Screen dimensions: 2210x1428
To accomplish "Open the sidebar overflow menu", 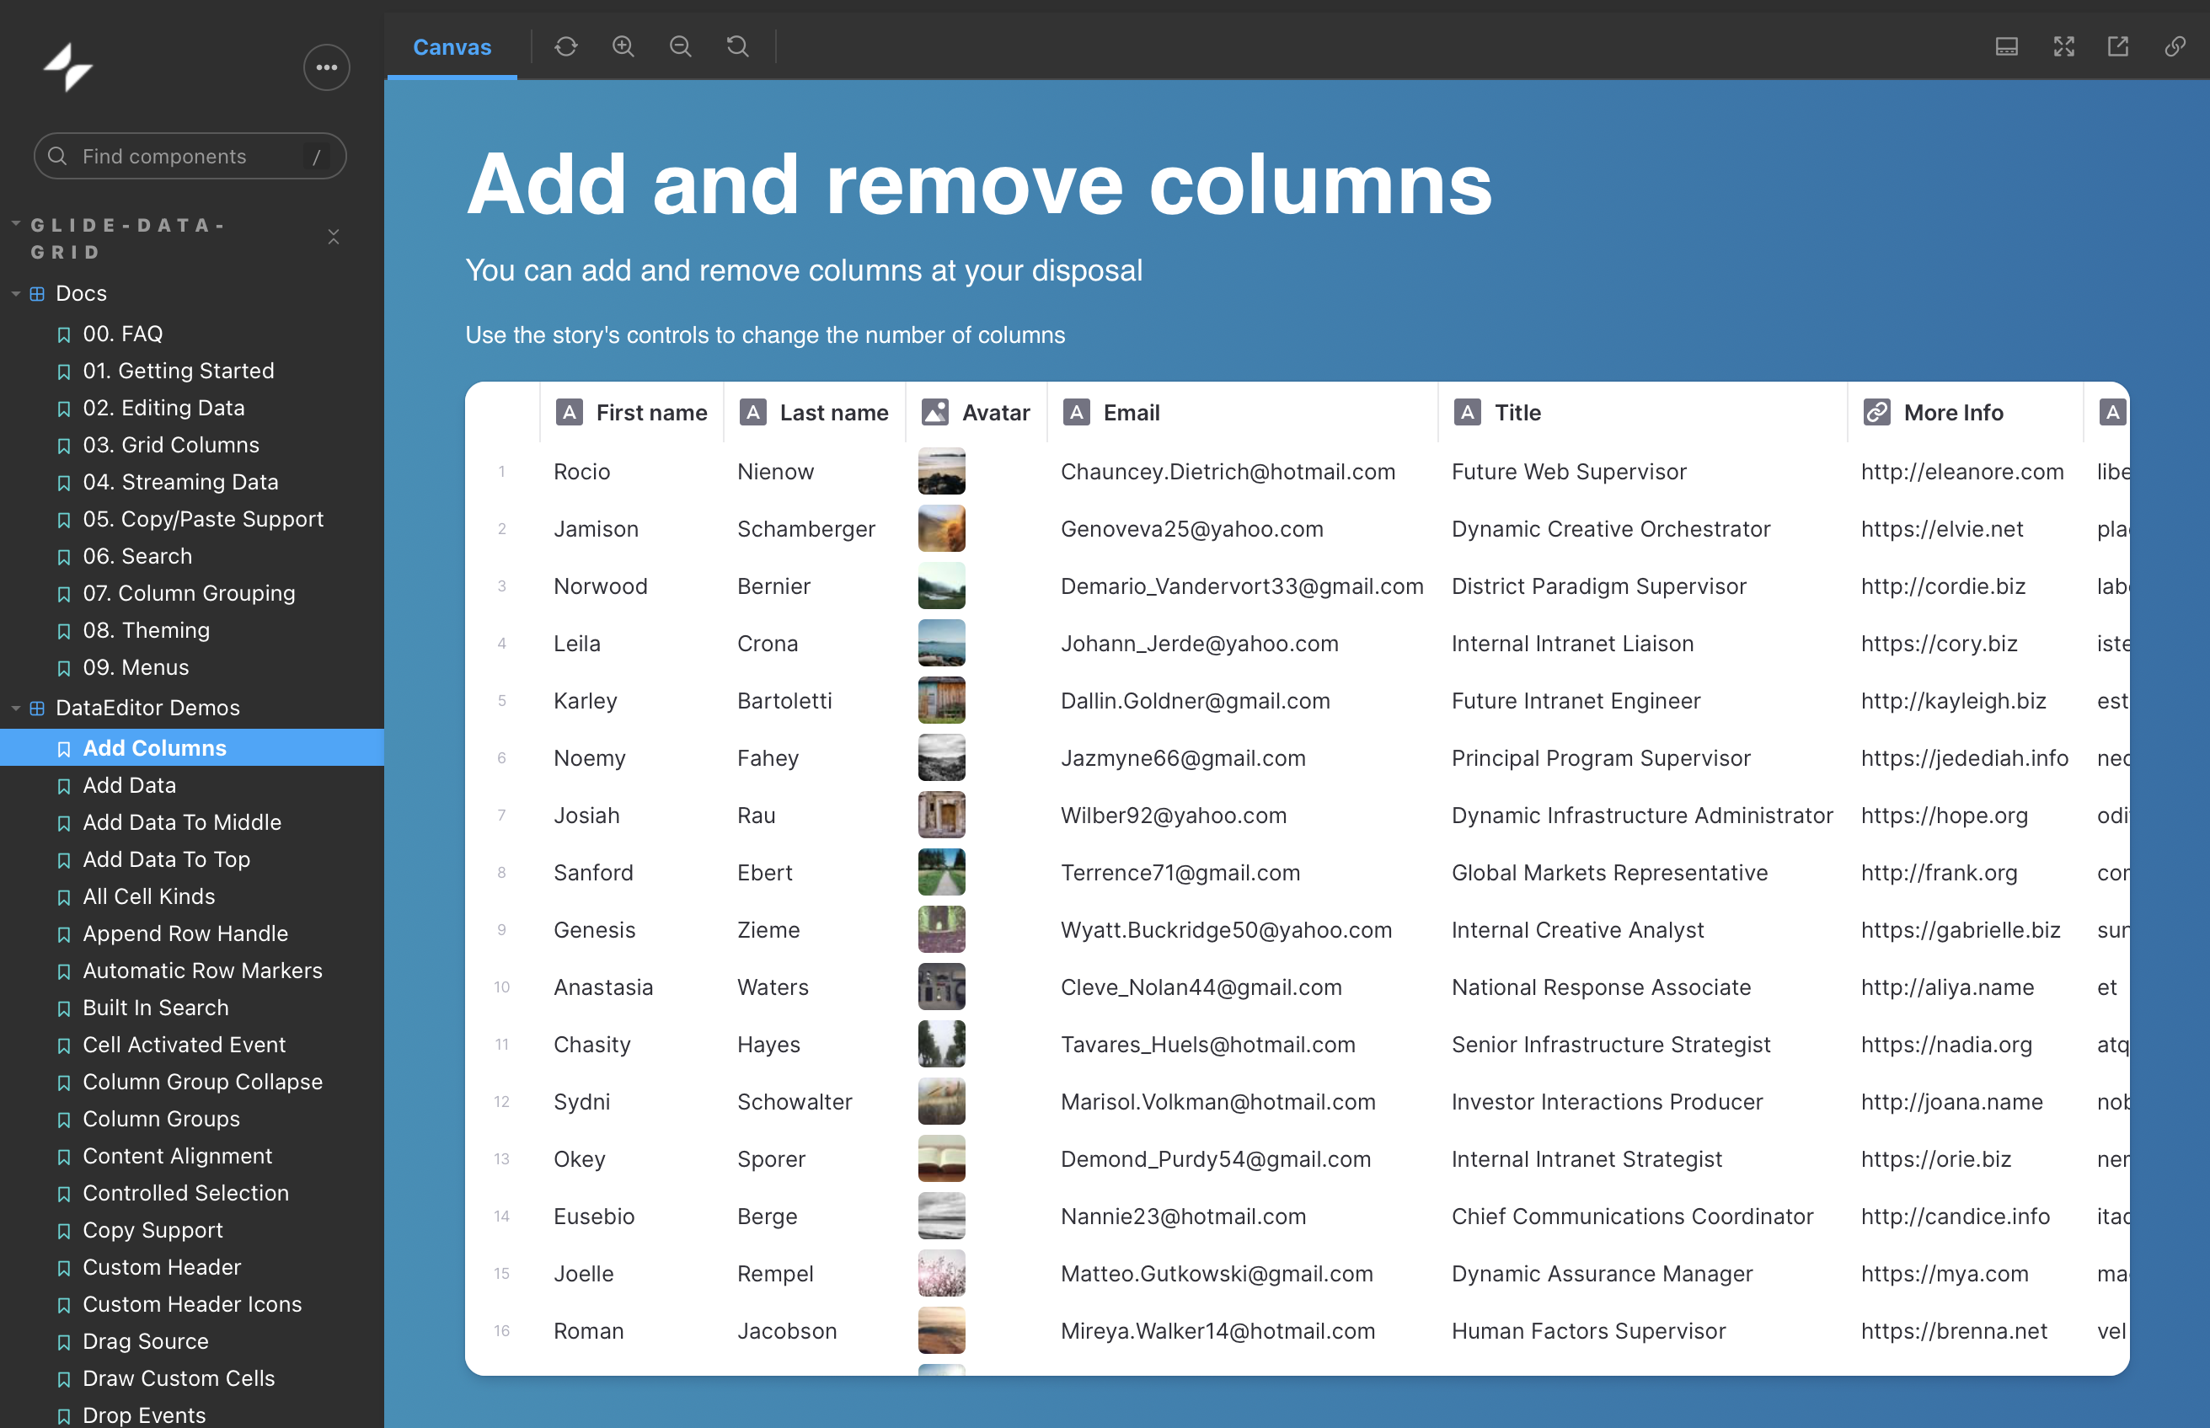I will [326, 67].
